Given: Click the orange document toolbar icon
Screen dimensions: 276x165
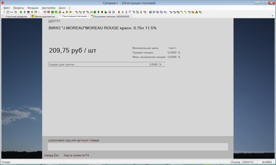Looking at the screenshot, I should 60,12.
